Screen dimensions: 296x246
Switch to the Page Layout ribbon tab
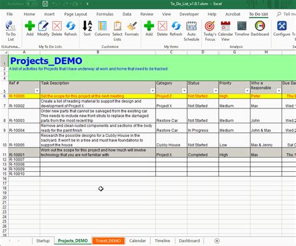point(76,14)
